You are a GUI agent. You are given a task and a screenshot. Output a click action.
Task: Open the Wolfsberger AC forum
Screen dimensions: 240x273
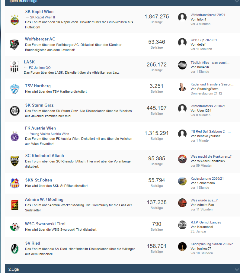pyautogui.click(x=40, y=39)
